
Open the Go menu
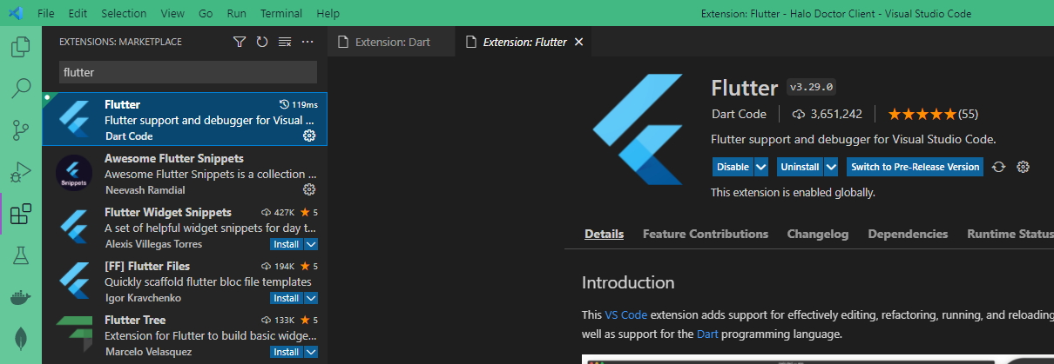point(206,14)
